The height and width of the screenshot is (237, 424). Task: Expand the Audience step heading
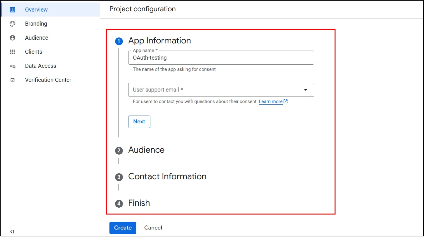point(146,150)
